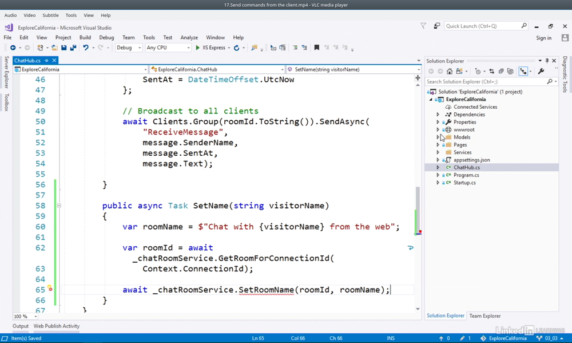Start IIS Express with the green play button

pos(197,48)
